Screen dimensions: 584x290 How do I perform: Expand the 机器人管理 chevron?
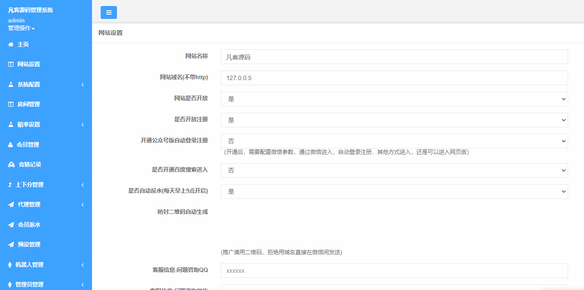pyautogui.click(x=83, y=265)
